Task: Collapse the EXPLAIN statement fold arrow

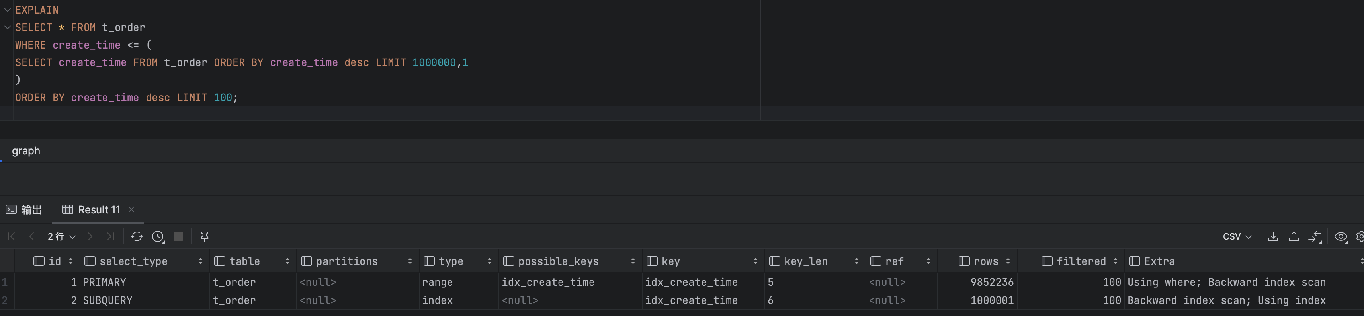Action: pyautogui.click(x=8, y=10)
